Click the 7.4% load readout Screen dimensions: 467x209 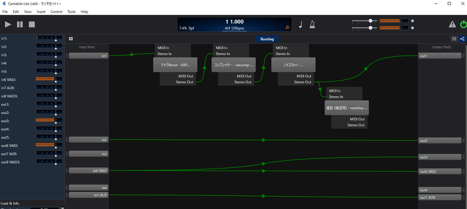tap(183, 28)
